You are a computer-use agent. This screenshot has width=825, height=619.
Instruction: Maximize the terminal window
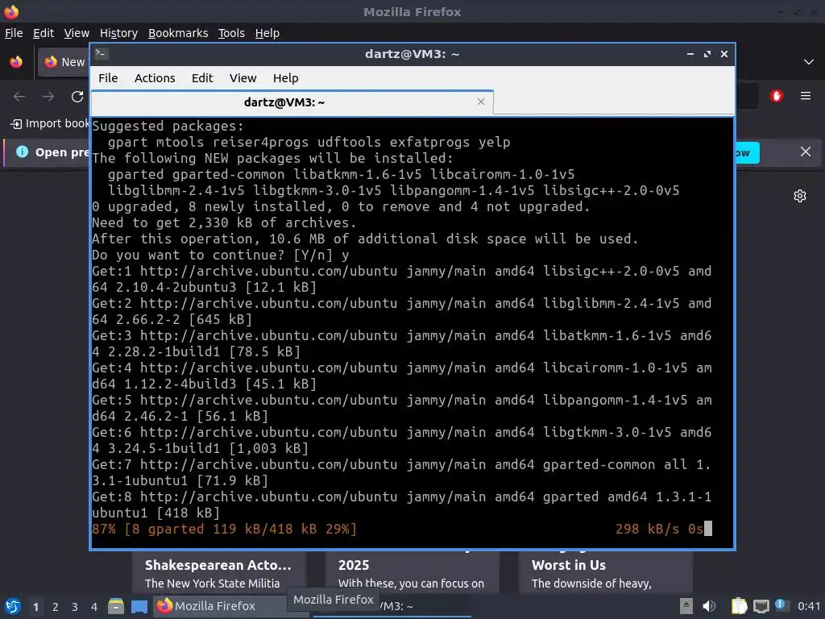pos(707,54)
